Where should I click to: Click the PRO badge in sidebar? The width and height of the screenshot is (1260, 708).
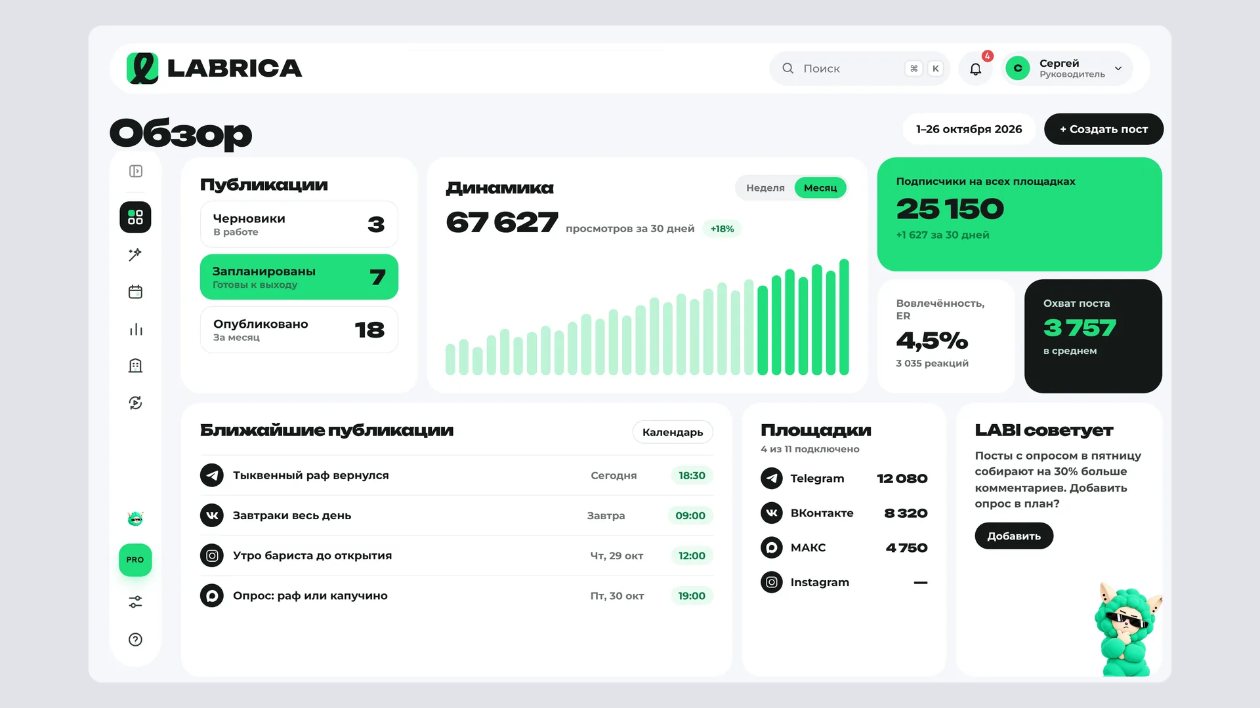(x=135, y=560)
